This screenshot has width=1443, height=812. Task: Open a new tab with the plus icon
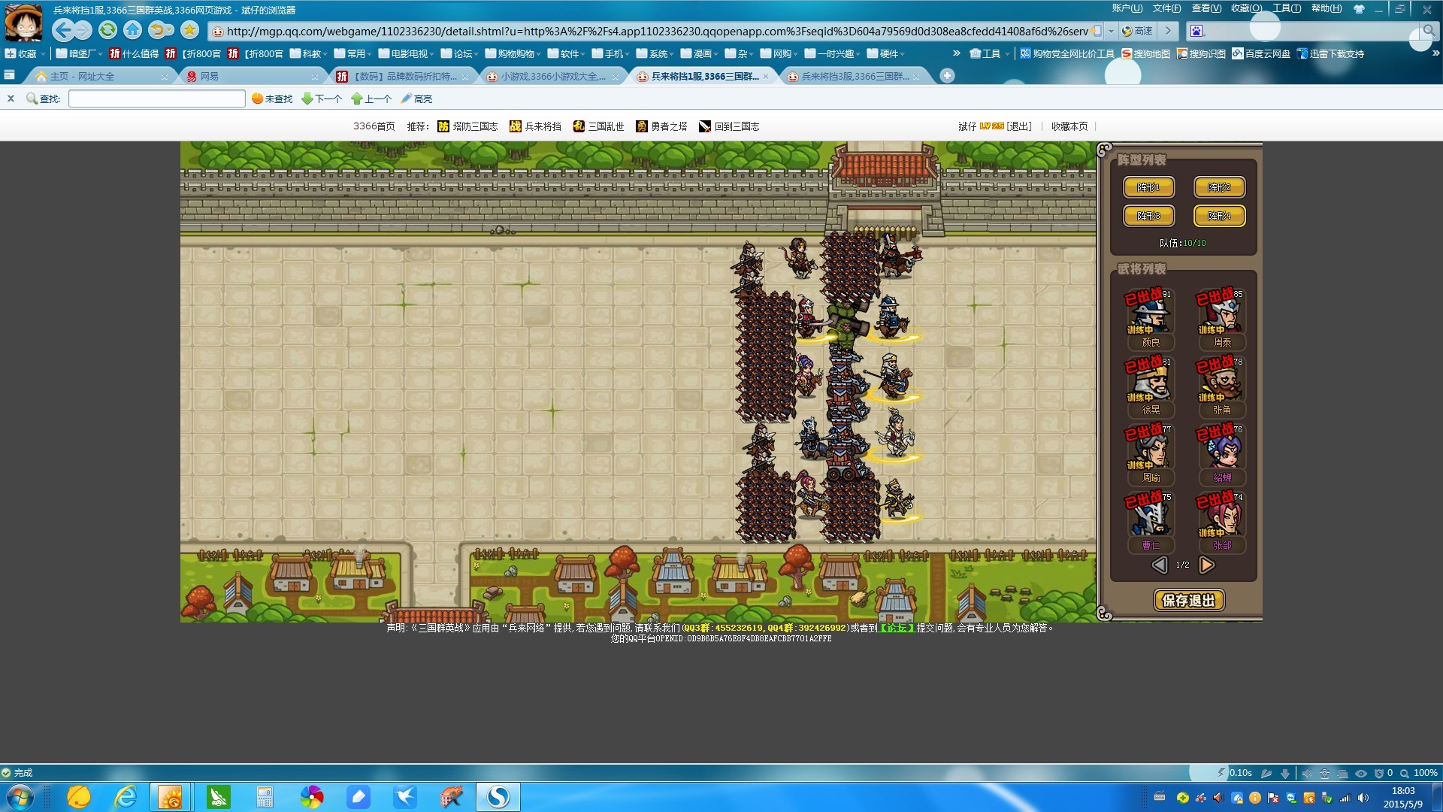pos(947,76)
